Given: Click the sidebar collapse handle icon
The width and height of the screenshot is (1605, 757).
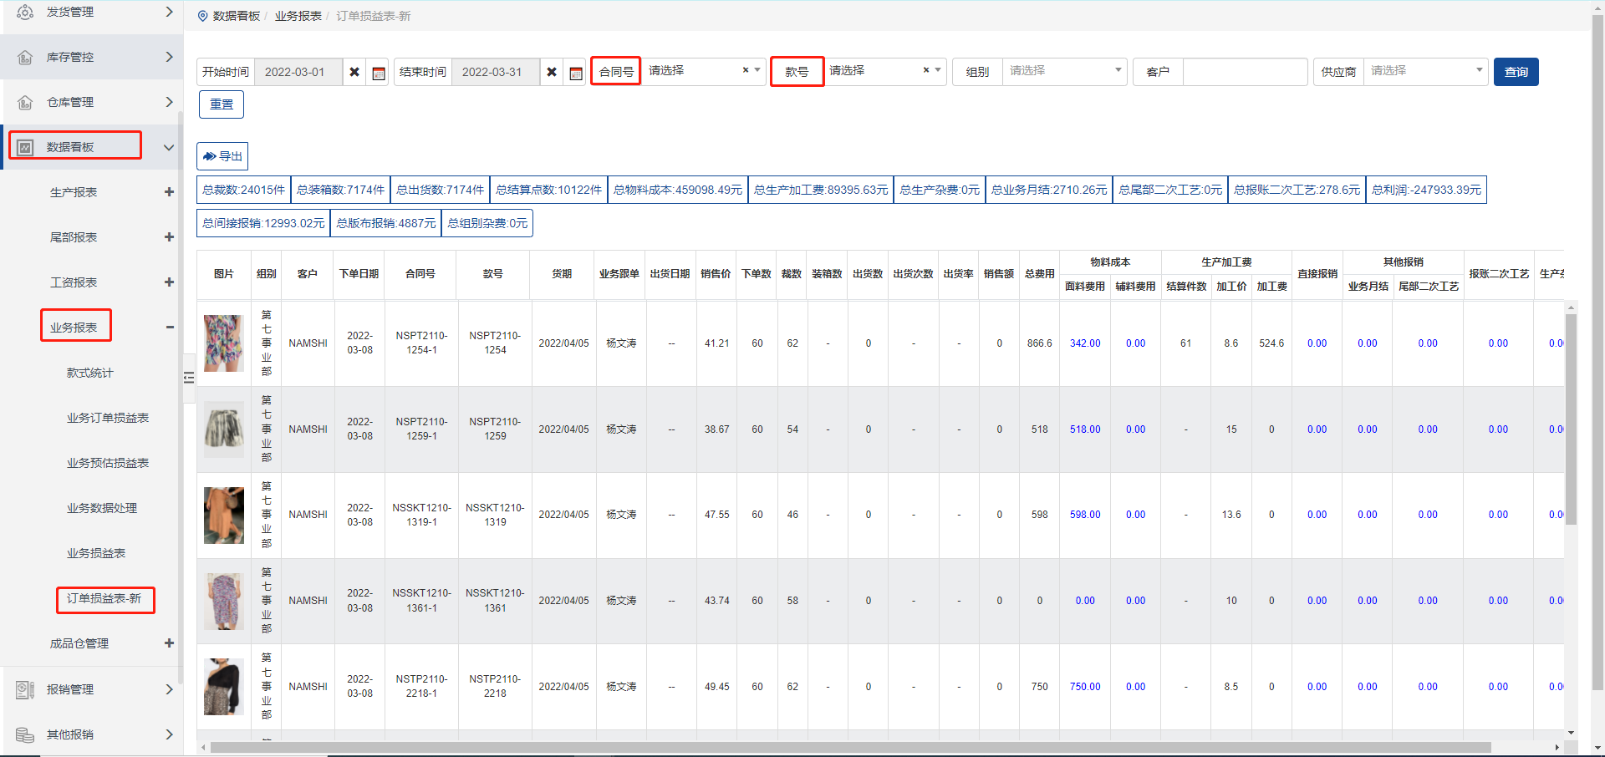Looking at the screenshot, I should point(189,378).
